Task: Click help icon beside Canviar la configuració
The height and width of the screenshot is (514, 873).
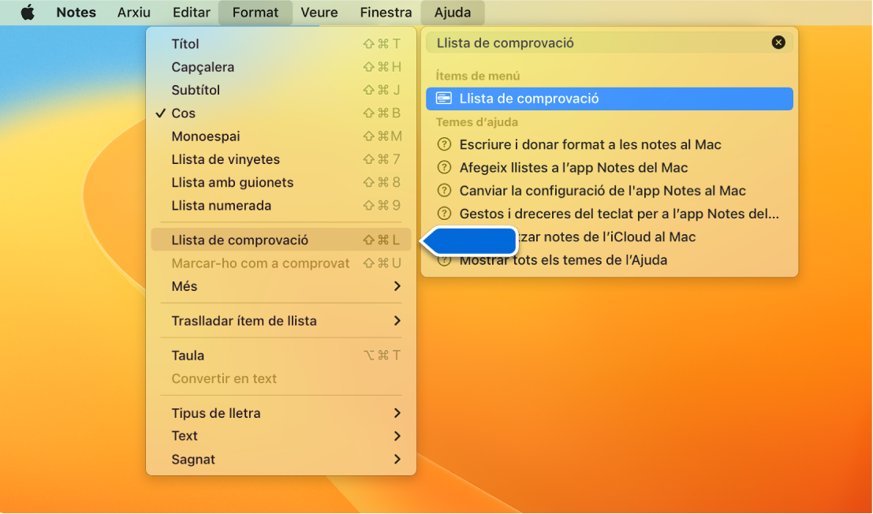Action: click(x=444, y=191)
